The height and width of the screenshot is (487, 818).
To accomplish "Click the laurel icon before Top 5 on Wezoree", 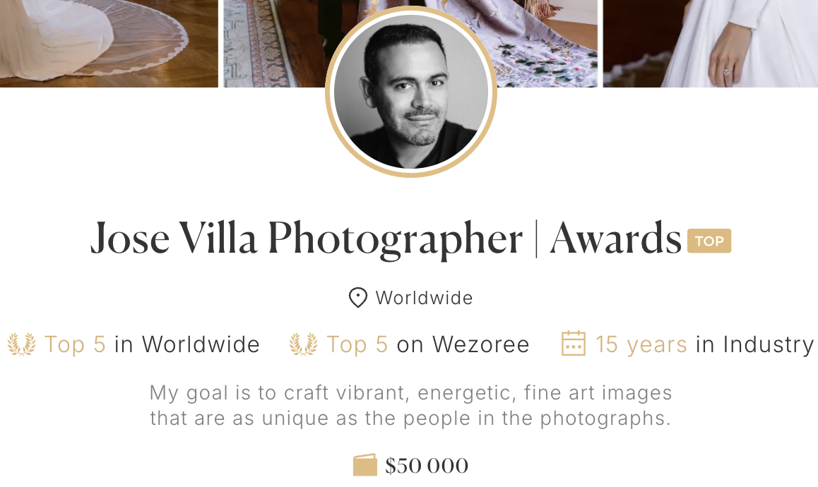I will (x=303, y=344).
